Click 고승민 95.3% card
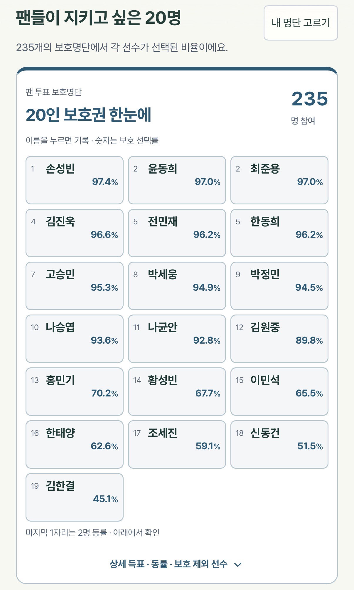Screen dimensions: 354x590 click(x=75, y=286)
